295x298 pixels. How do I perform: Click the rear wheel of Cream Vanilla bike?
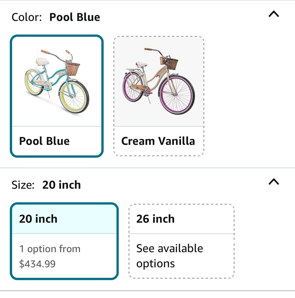(133, 86)
